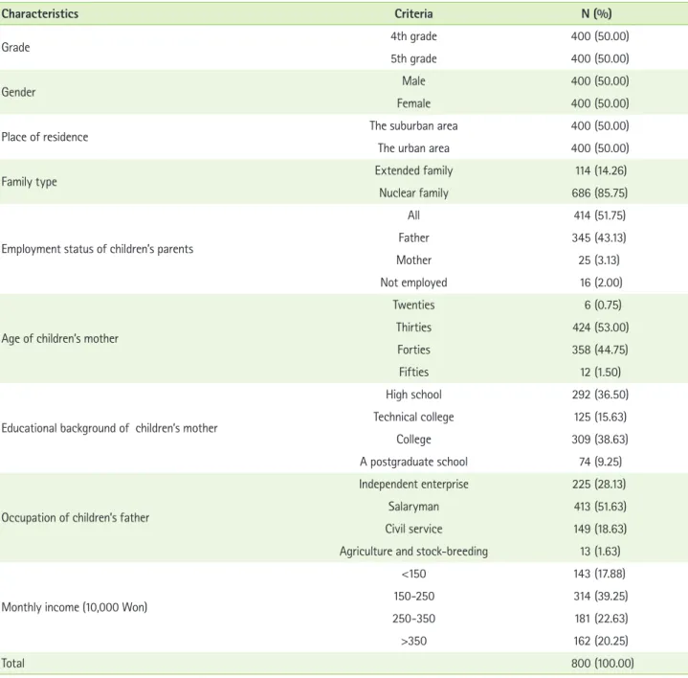
Task: Click the value 16 (2.00)
Action: pos(601,282)
